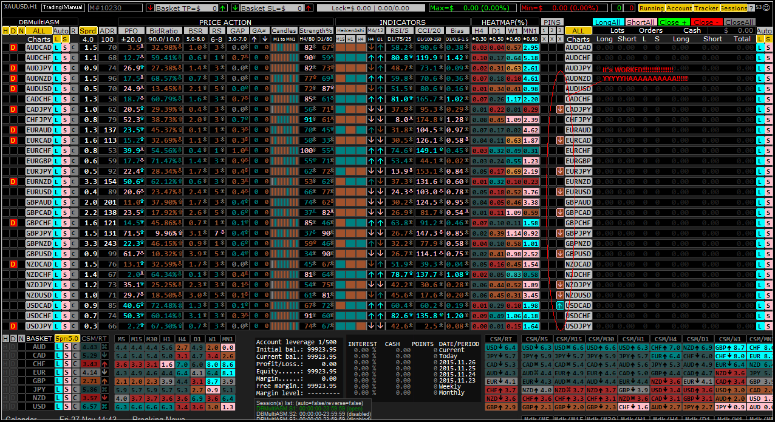Click the red up arrow in CHF basket row
This screenshot has height=422, width=775.
[x=104, y=364]
